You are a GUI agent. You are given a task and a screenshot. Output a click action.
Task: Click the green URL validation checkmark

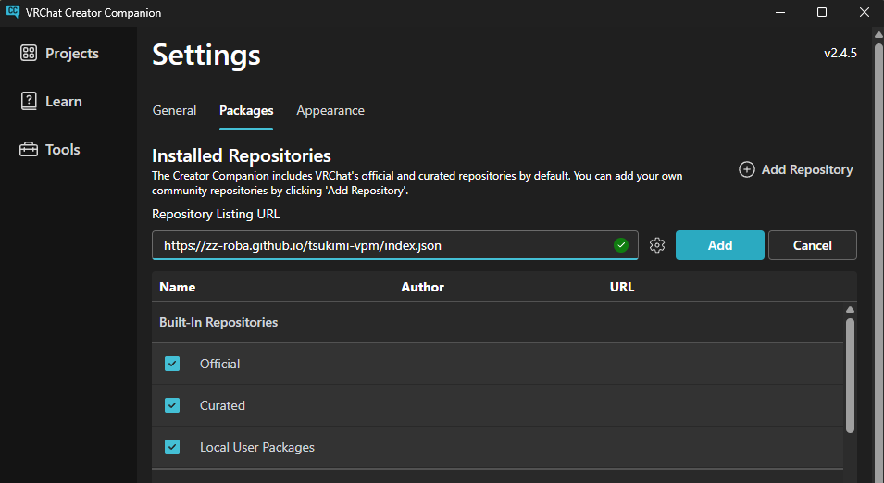pos(621,245)
